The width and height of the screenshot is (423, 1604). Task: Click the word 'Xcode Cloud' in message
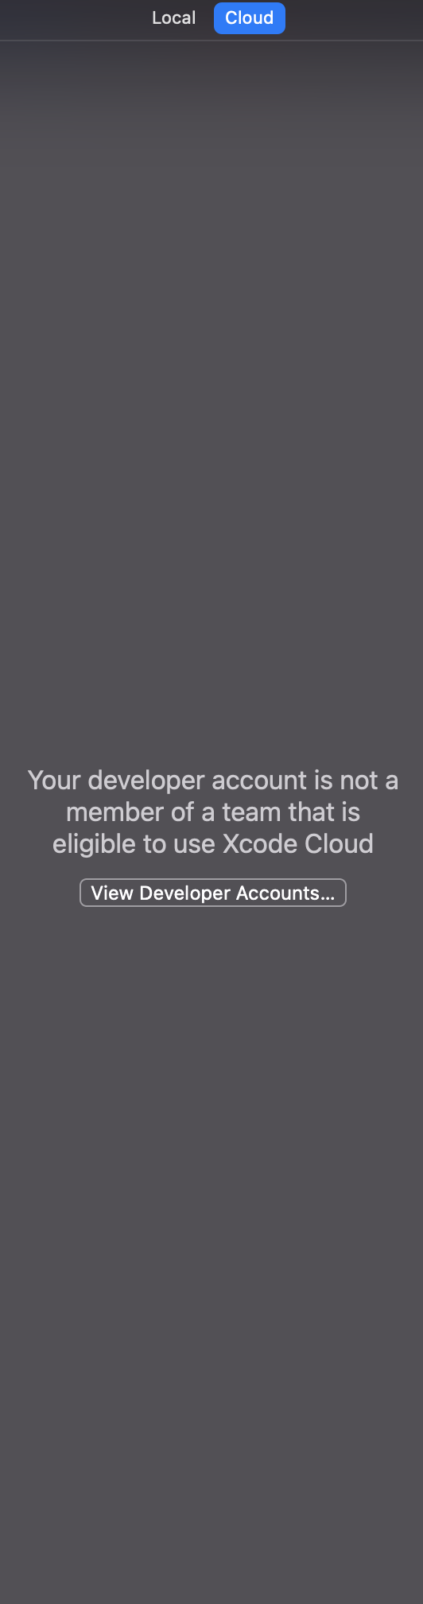tap(298, 843)
